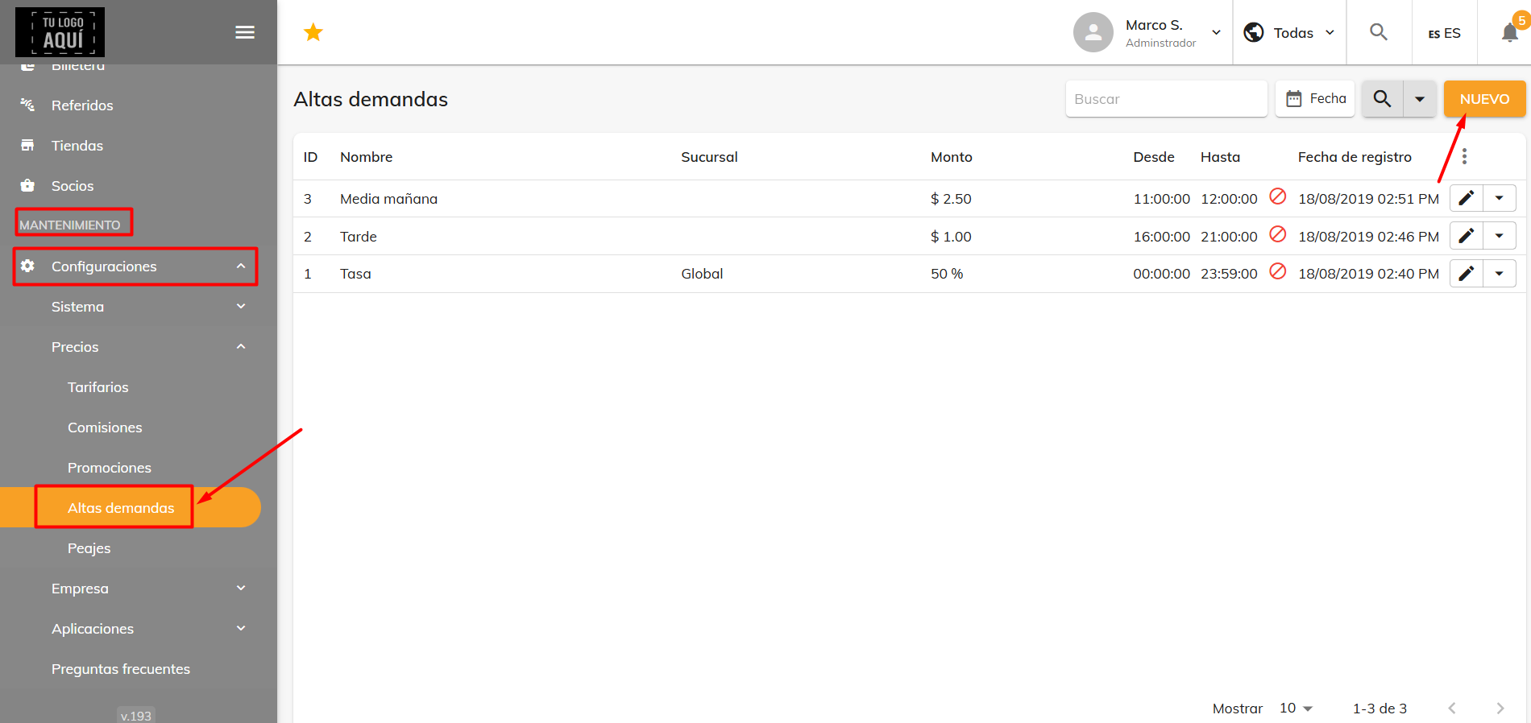Image resolution: width=1531 pixels, height=723 pixels.
Task: Click the disabled status icon in Tarde row
Action: click(x=1278, y=234)
